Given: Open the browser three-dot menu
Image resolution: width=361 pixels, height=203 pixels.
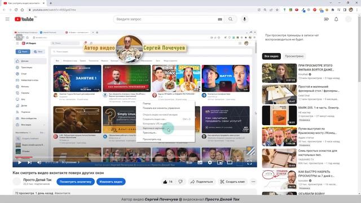Looking at the screenshot, I should (357, 10).
